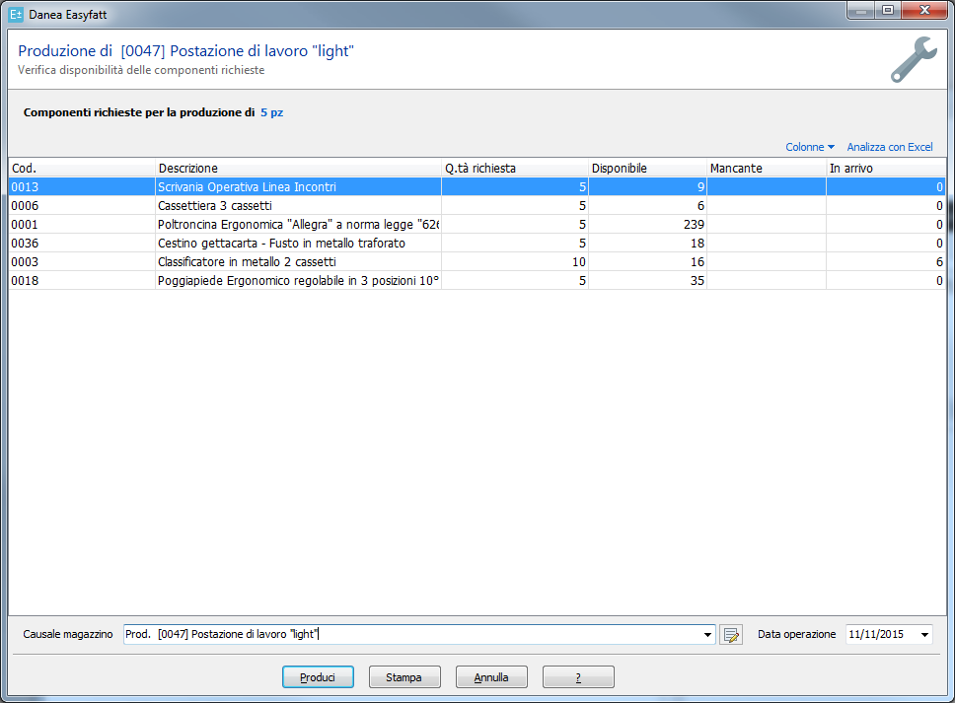This screenshot has height=703, width=955.
Task: Click the Q.tà richiesta column header
Action: [514, 169]
